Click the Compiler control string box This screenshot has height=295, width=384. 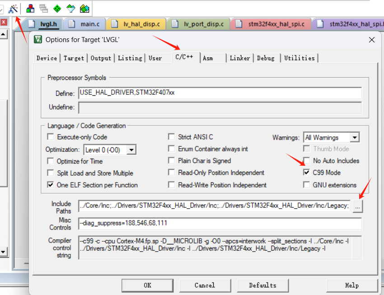[x=220, y=248]
